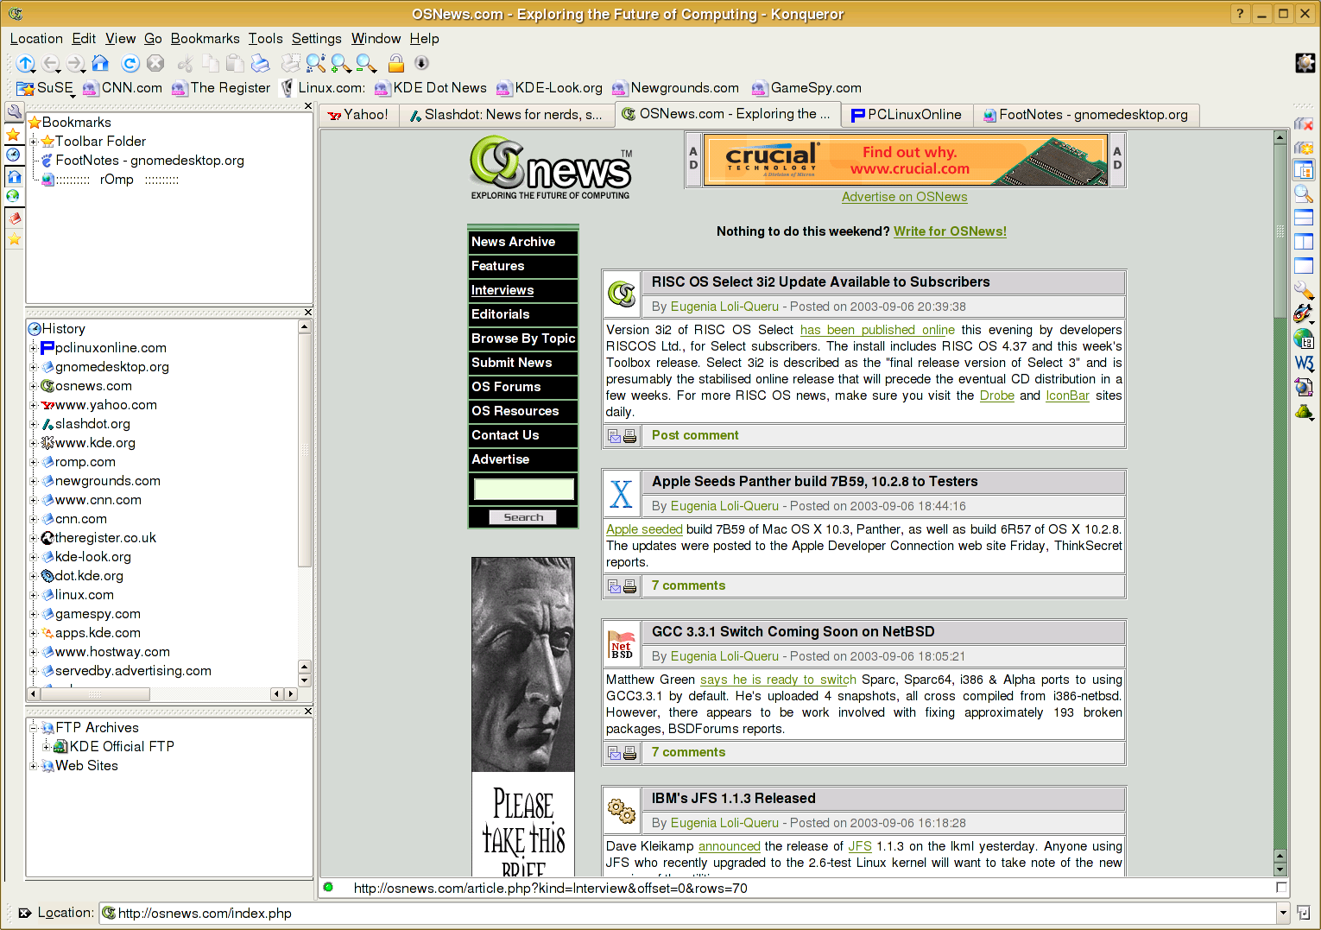Expand slashdot.org history entry

35,424
